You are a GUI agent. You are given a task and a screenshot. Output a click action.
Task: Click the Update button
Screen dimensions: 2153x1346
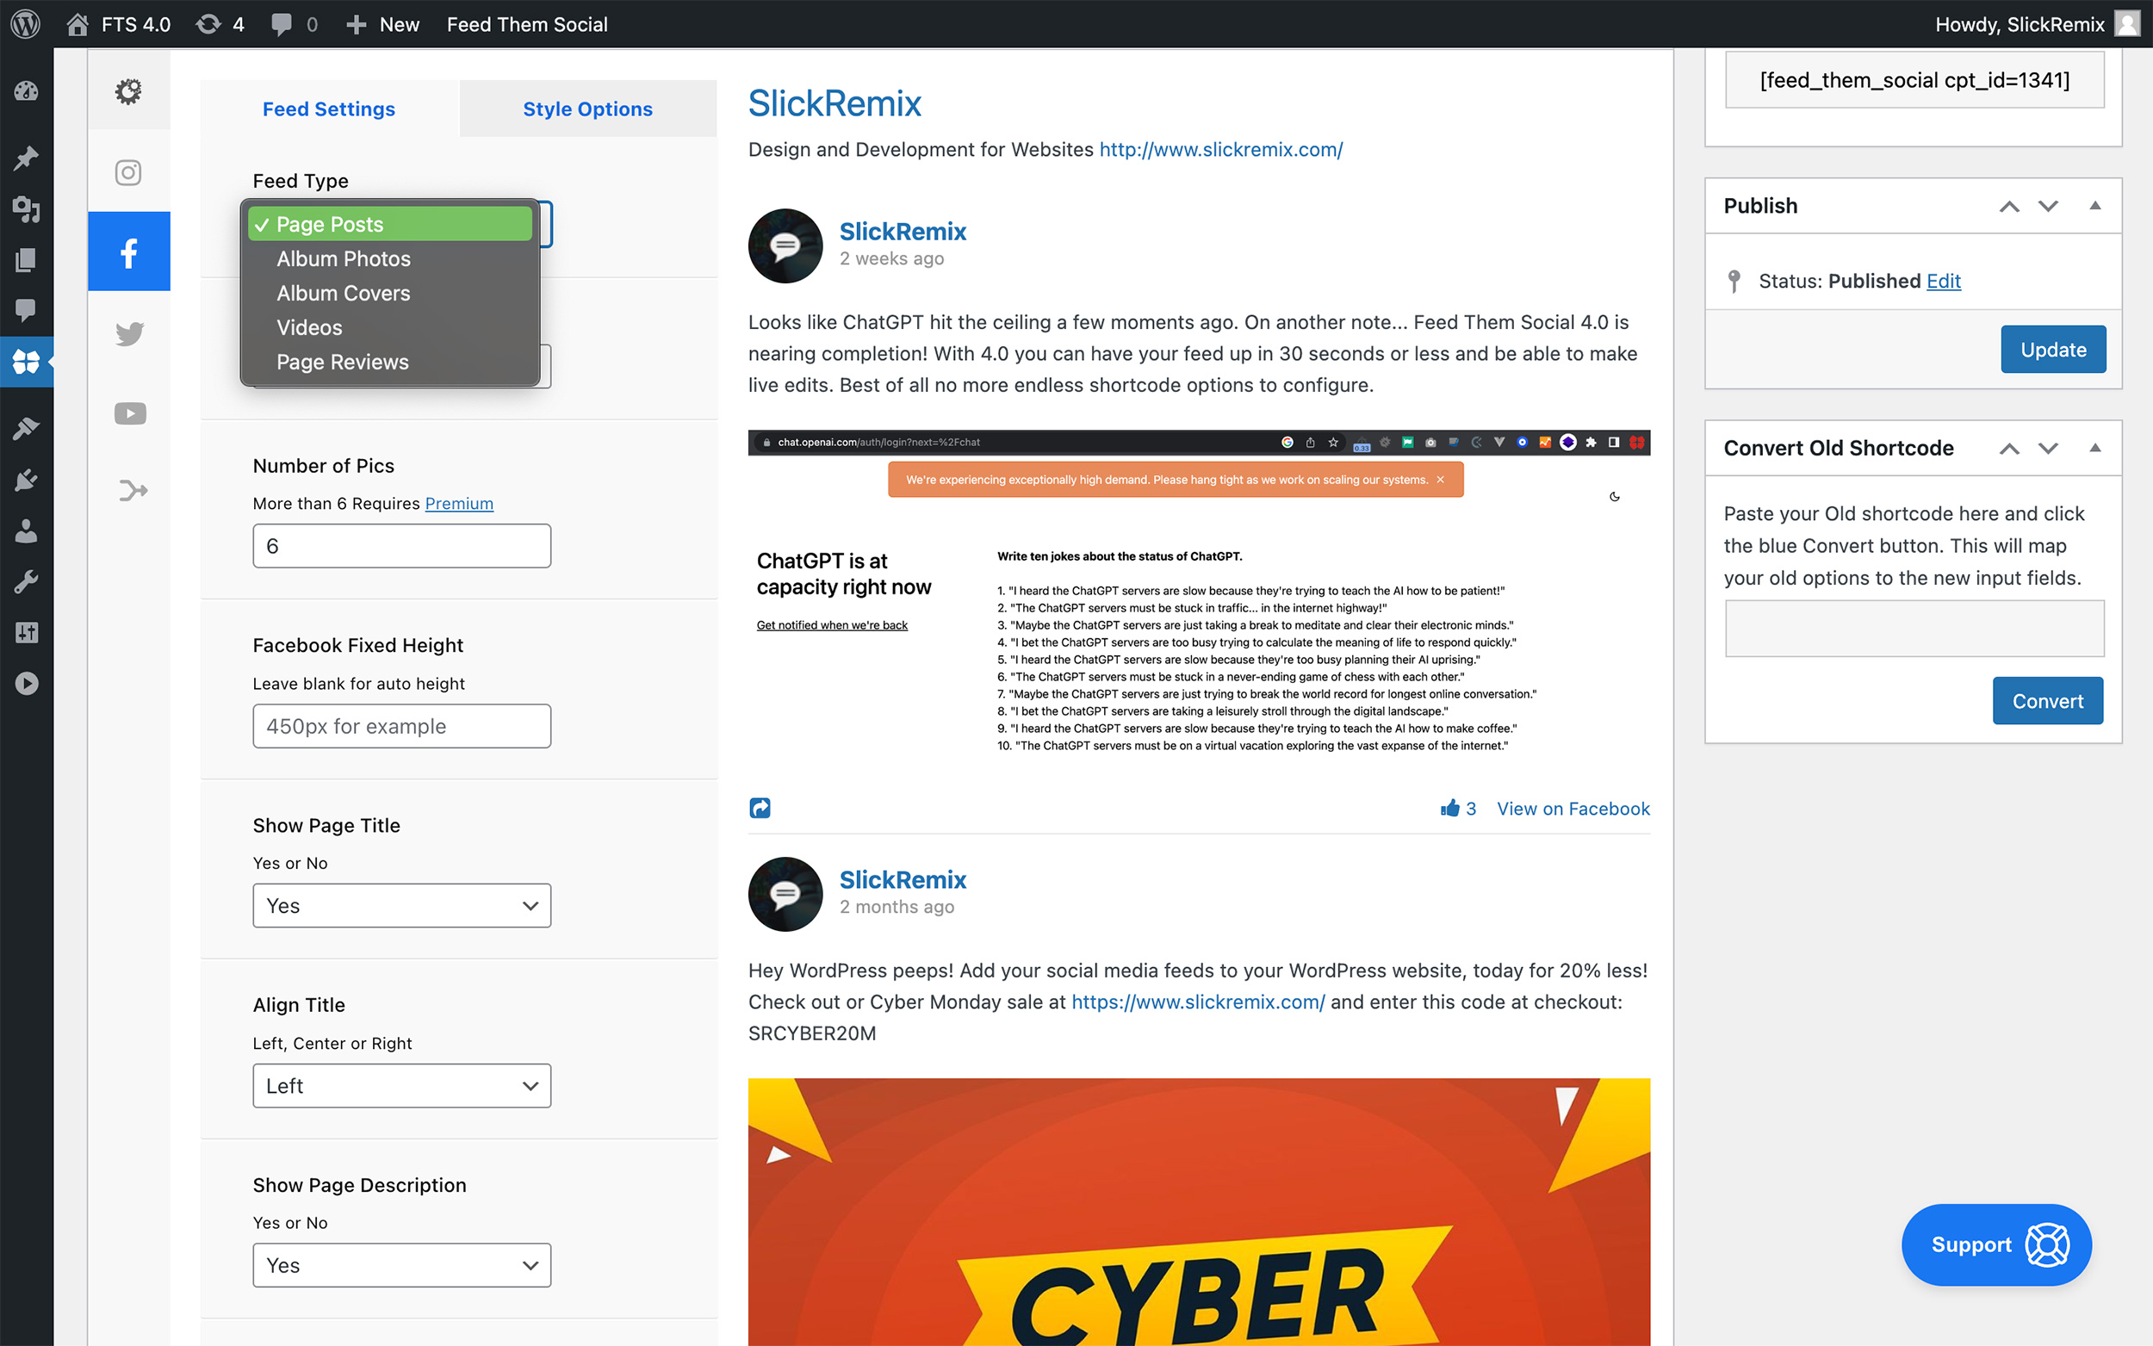[2052, 349]
